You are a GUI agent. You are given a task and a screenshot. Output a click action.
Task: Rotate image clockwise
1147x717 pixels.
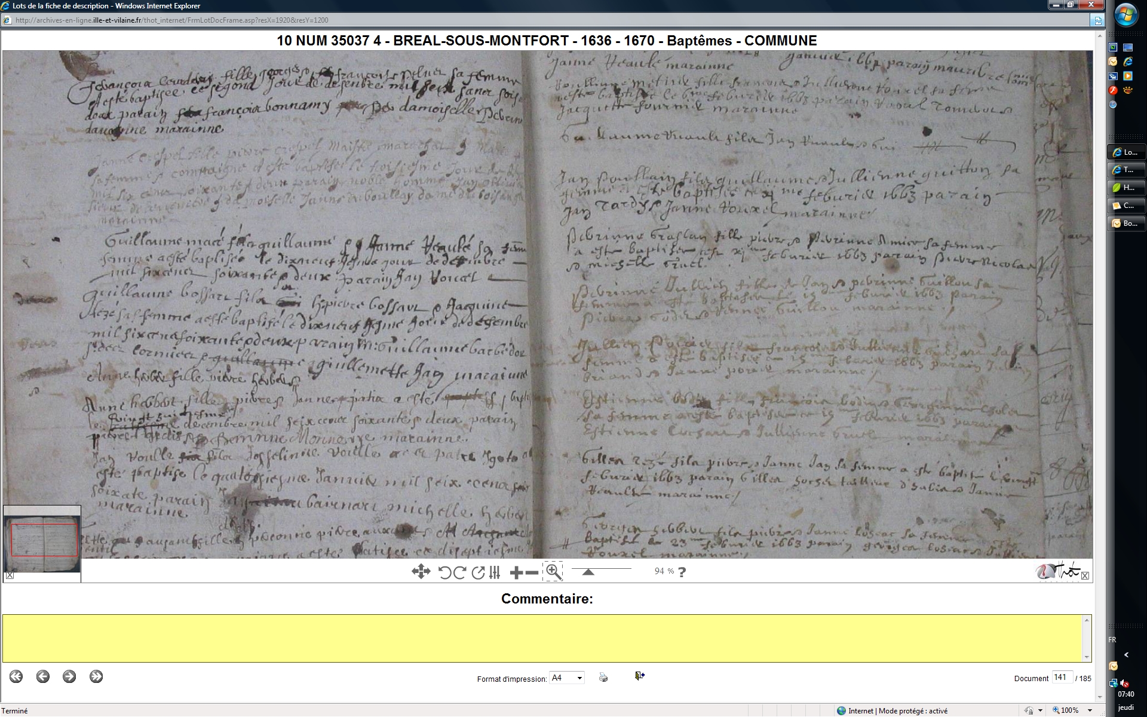click(459, 572)
